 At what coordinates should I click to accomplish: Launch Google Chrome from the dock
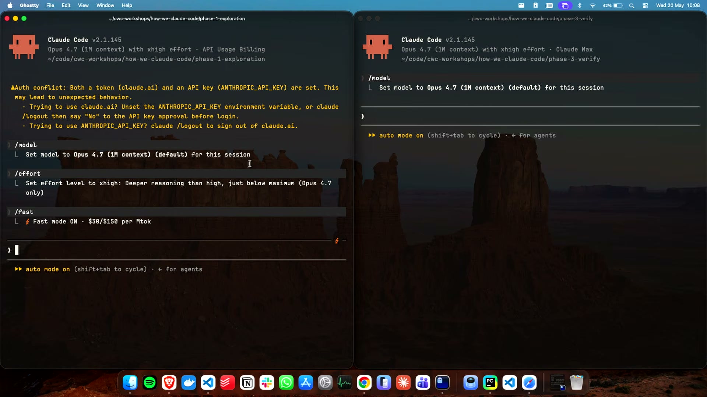[x=364, y=383]
